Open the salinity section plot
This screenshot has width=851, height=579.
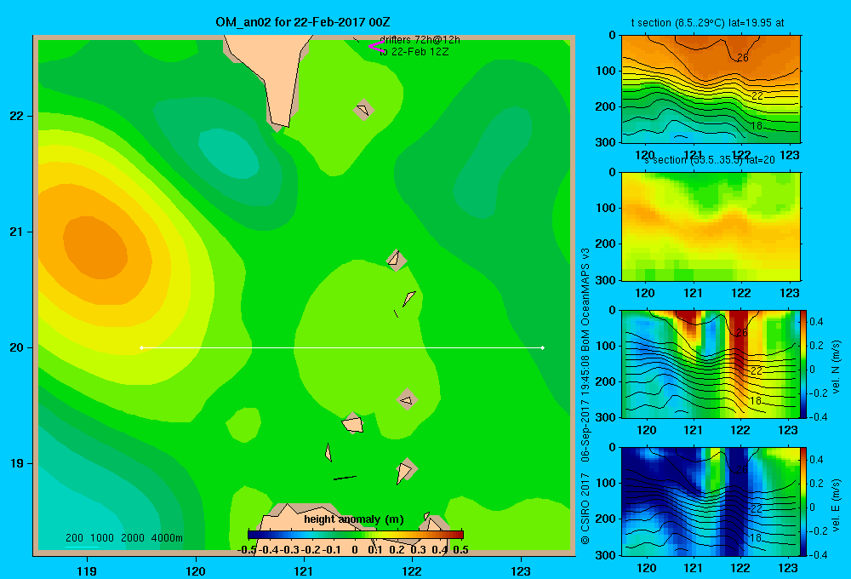(x=711, y=226)
